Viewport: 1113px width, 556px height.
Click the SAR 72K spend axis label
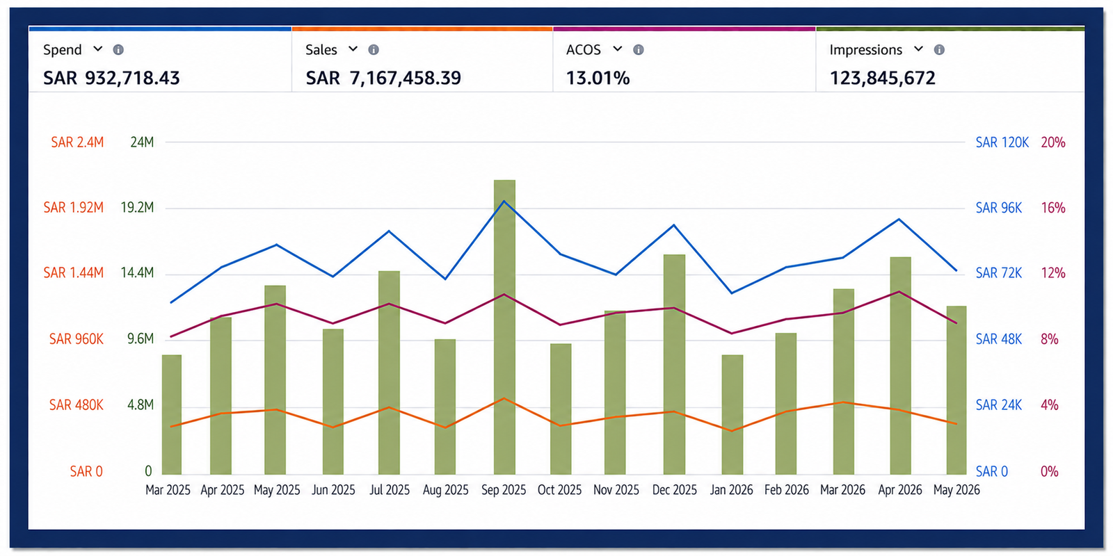[x=999, y=273]
